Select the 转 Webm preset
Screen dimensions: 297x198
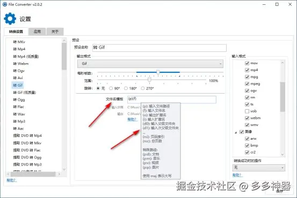(x=21, y=64)
